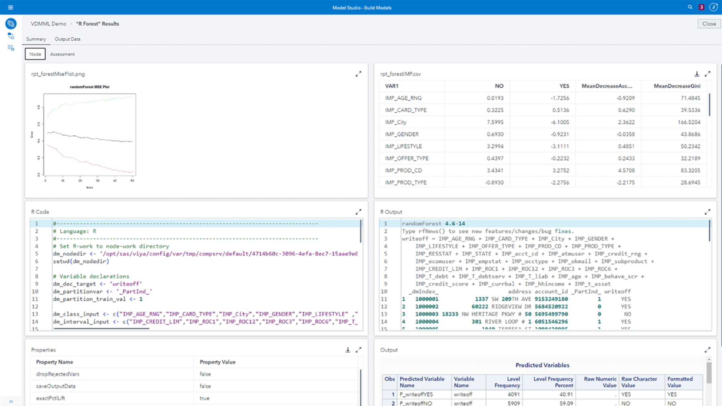Click the Close button for the results view
The height and width of the screenshot is (406, 722).
tap(708, 24)
